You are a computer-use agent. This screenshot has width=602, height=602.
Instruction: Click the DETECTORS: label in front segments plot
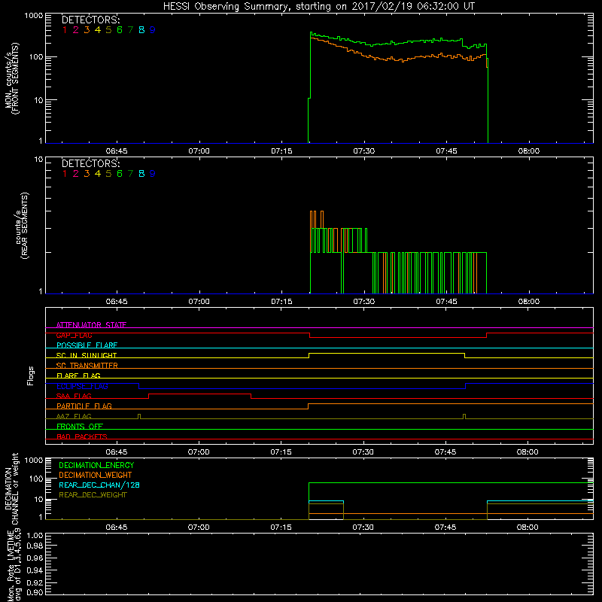pos(90,20)
